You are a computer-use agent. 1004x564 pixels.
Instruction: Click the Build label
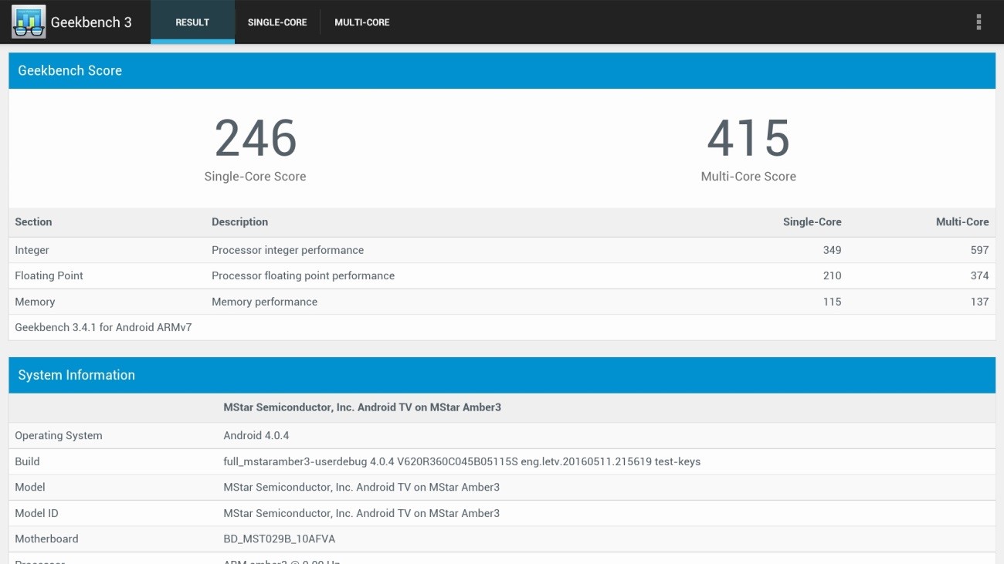27,461
